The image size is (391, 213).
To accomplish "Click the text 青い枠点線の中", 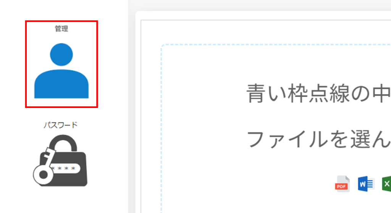I will click(318, 93).
